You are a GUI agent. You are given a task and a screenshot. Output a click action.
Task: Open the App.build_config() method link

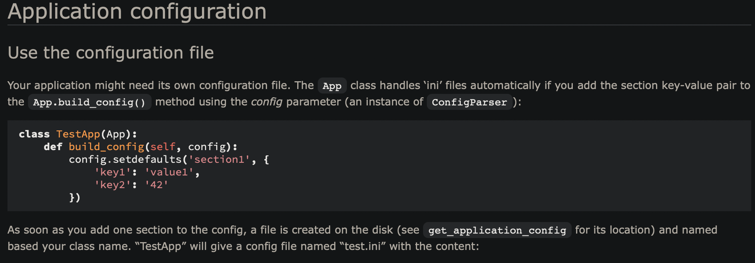click(x=89, y=102)
